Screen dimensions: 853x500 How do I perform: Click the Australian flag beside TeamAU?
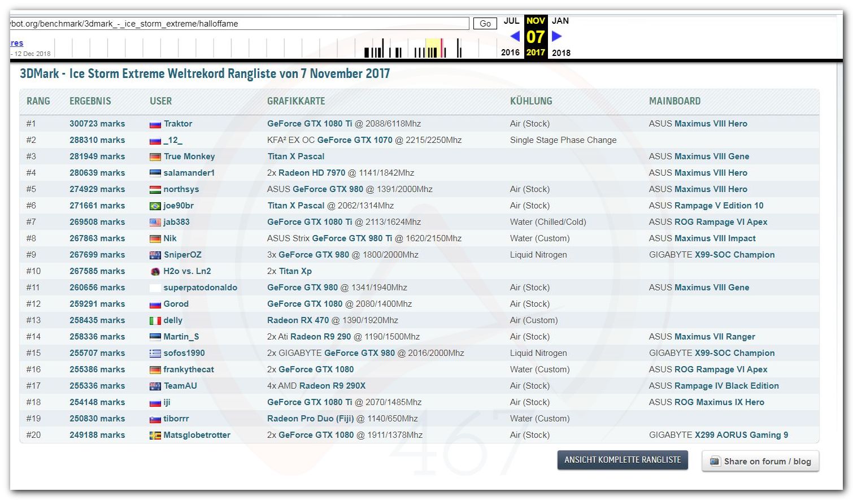(x=155, y=386)
